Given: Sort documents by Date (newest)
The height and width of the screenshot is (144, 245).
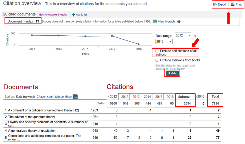Looking at the screenshot, I should click(25, 96).
